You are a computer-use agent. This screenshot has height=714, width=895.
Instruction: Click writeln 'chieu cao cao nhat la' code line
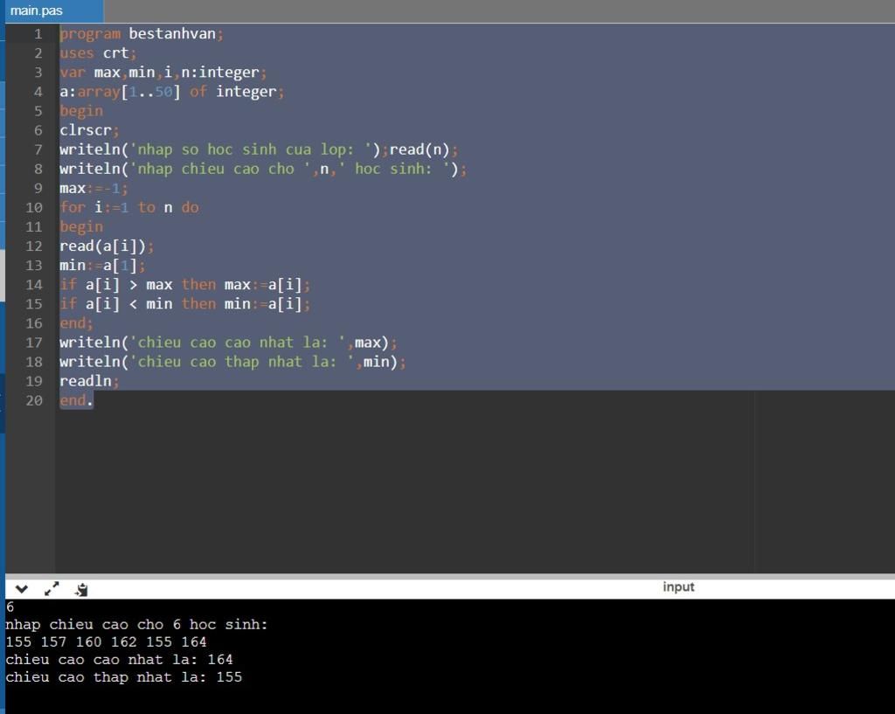coord(228,343)
